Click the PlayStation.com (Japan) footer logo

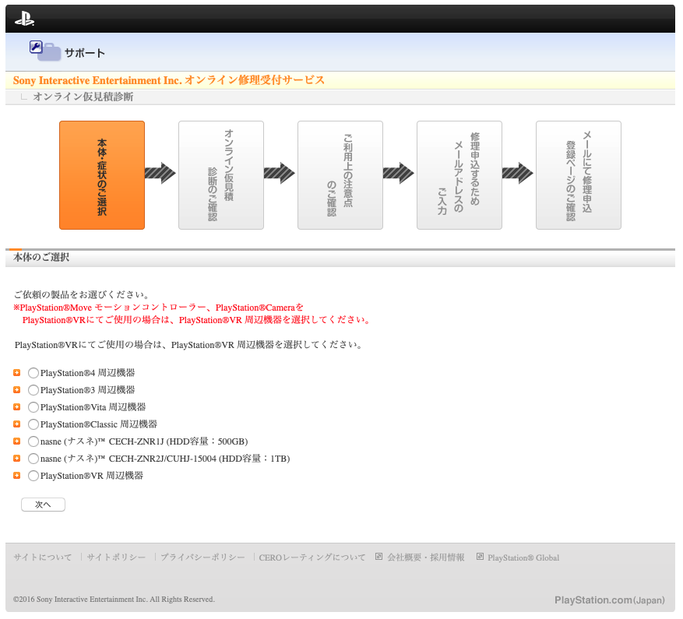point(609,600)
